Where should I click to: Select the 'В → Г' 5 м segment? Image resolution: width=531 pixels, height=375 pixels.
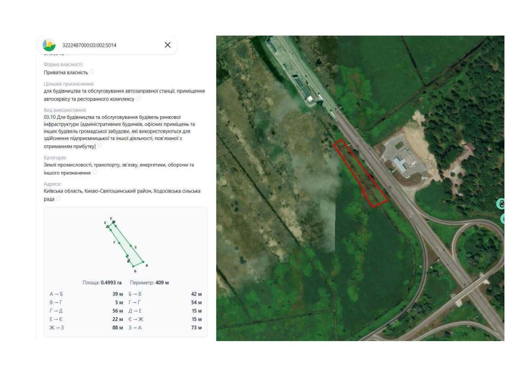click(86, 302)
